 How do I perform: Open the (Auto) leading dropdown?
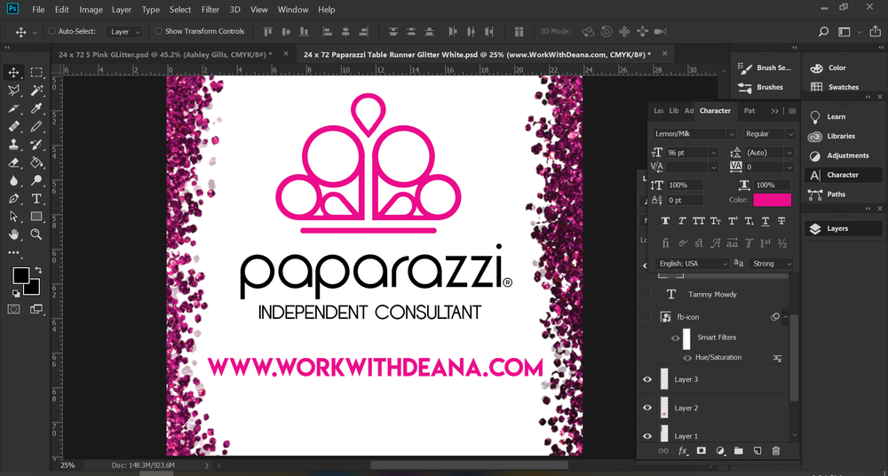click(x=789, y=153)
